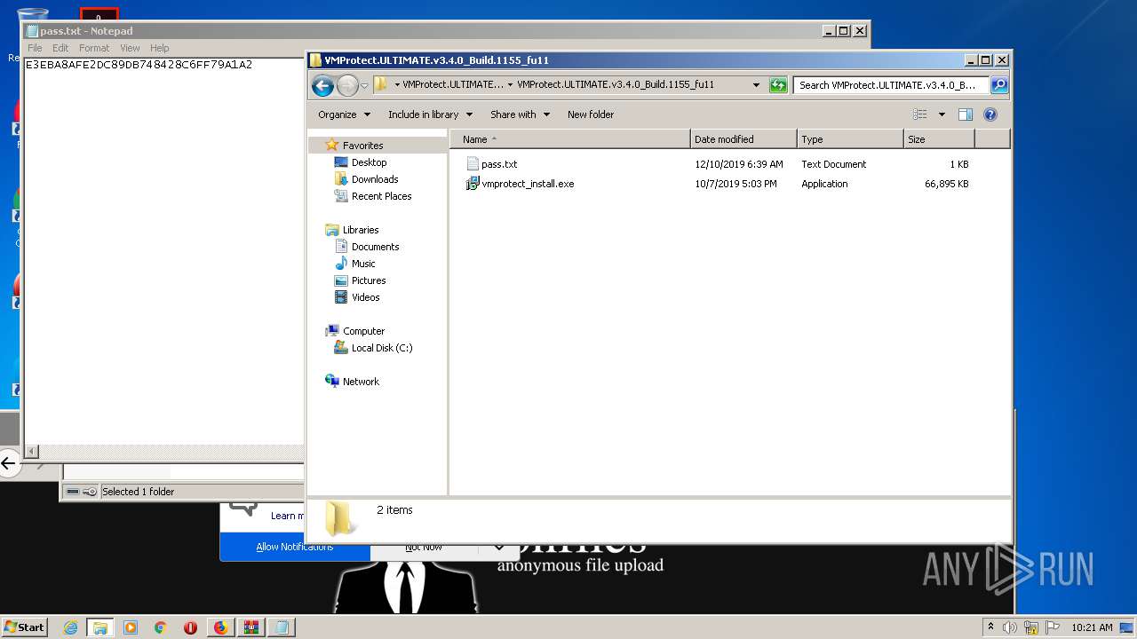The height and width of the screenshot is (639, 1137).
Task: Click the Change your view icon
Action: (920, 114)
